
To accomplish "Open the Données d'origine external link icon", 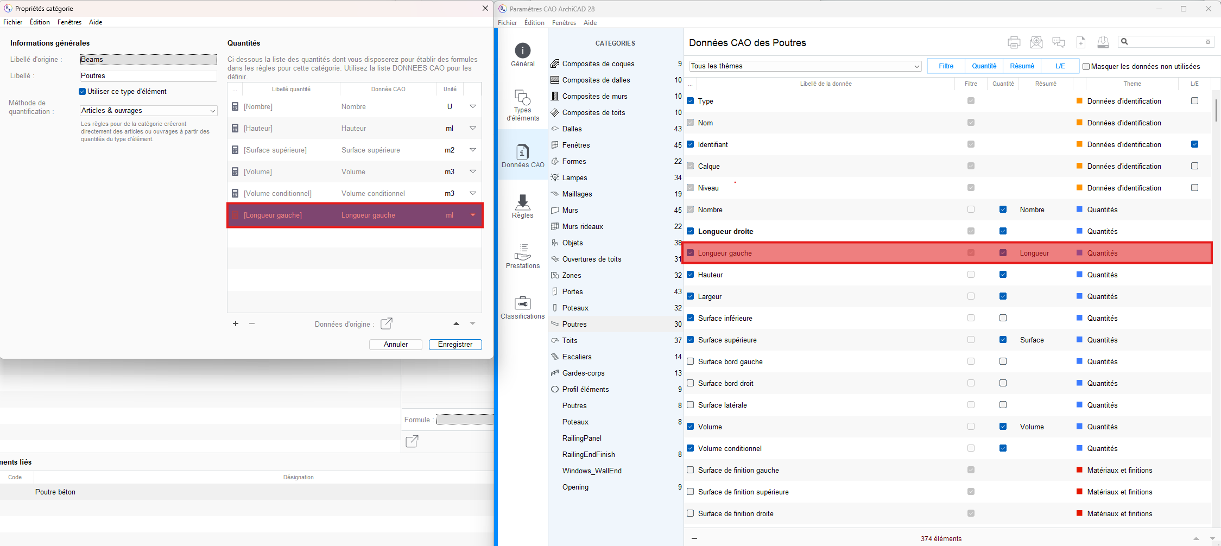I will pos(387,323).
